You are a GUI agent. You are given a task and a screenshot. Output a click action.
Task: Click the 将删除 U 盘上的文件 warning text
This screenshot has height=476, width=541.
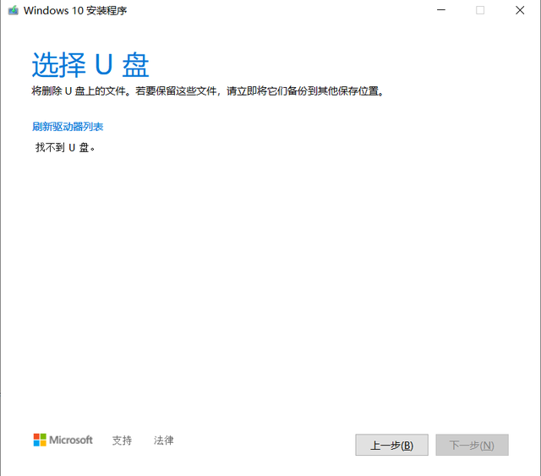pyautogui.click(x=208, y=91)
